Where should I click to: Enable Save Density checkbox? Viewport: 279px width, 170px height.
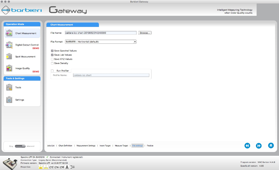[x=52, y=63]
